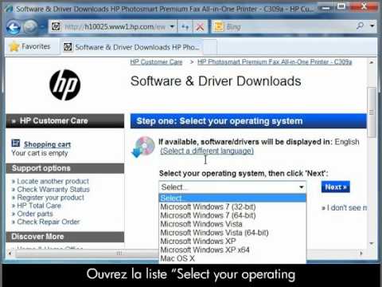Click the Bing search provider icon
This screenshot has width=382, height=287.
click(x=219, y=27)
